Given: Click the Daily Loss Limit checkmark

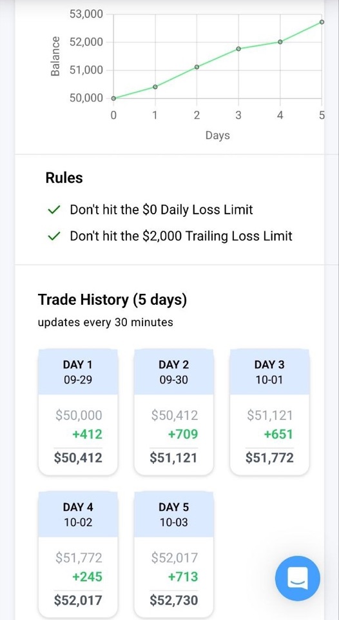Looking at the screenshot, I should 53,210.
